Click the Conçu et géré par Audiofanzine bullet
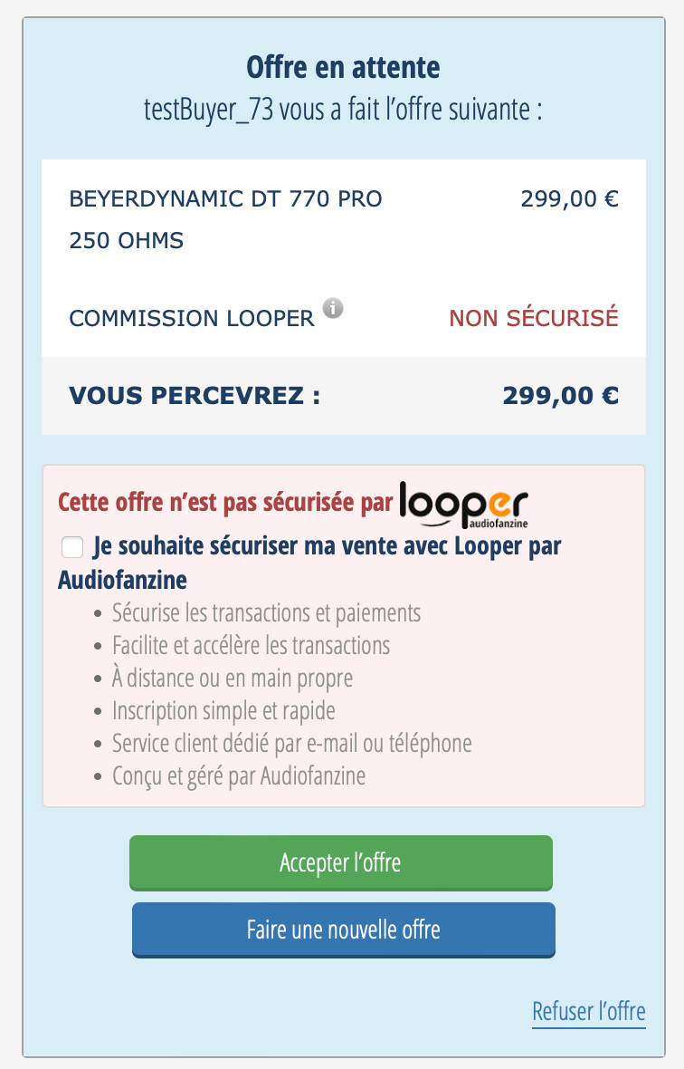Image resolution: width=684 pixels, height=1069 pixels. 238,776
